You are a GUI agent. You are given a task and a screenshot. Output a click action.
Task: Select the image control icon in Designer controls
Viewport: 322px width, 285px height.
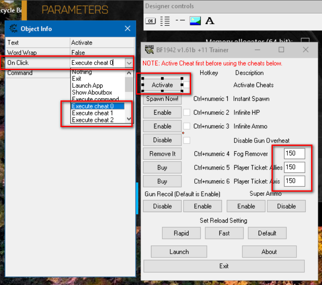pos(195,21)
